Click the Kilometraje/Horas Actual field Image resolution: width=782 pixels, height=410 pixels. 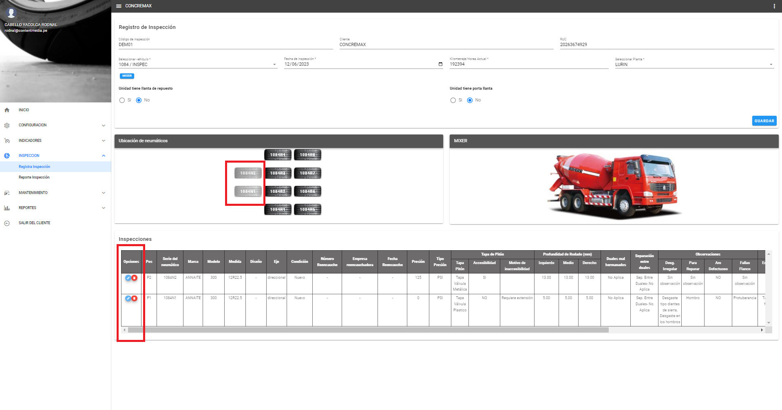[528, 64]
